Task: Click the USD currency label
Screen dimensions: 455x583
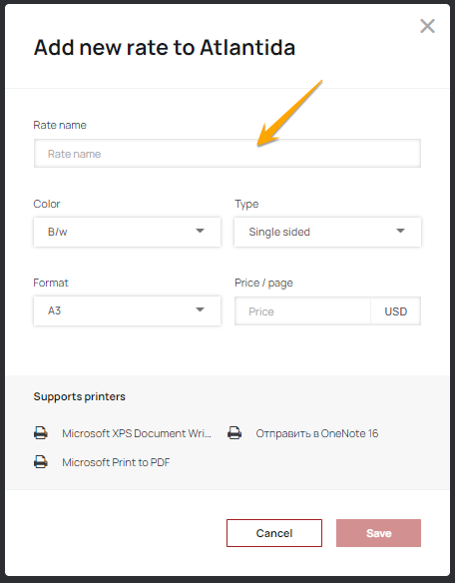Action: (395, 311)
